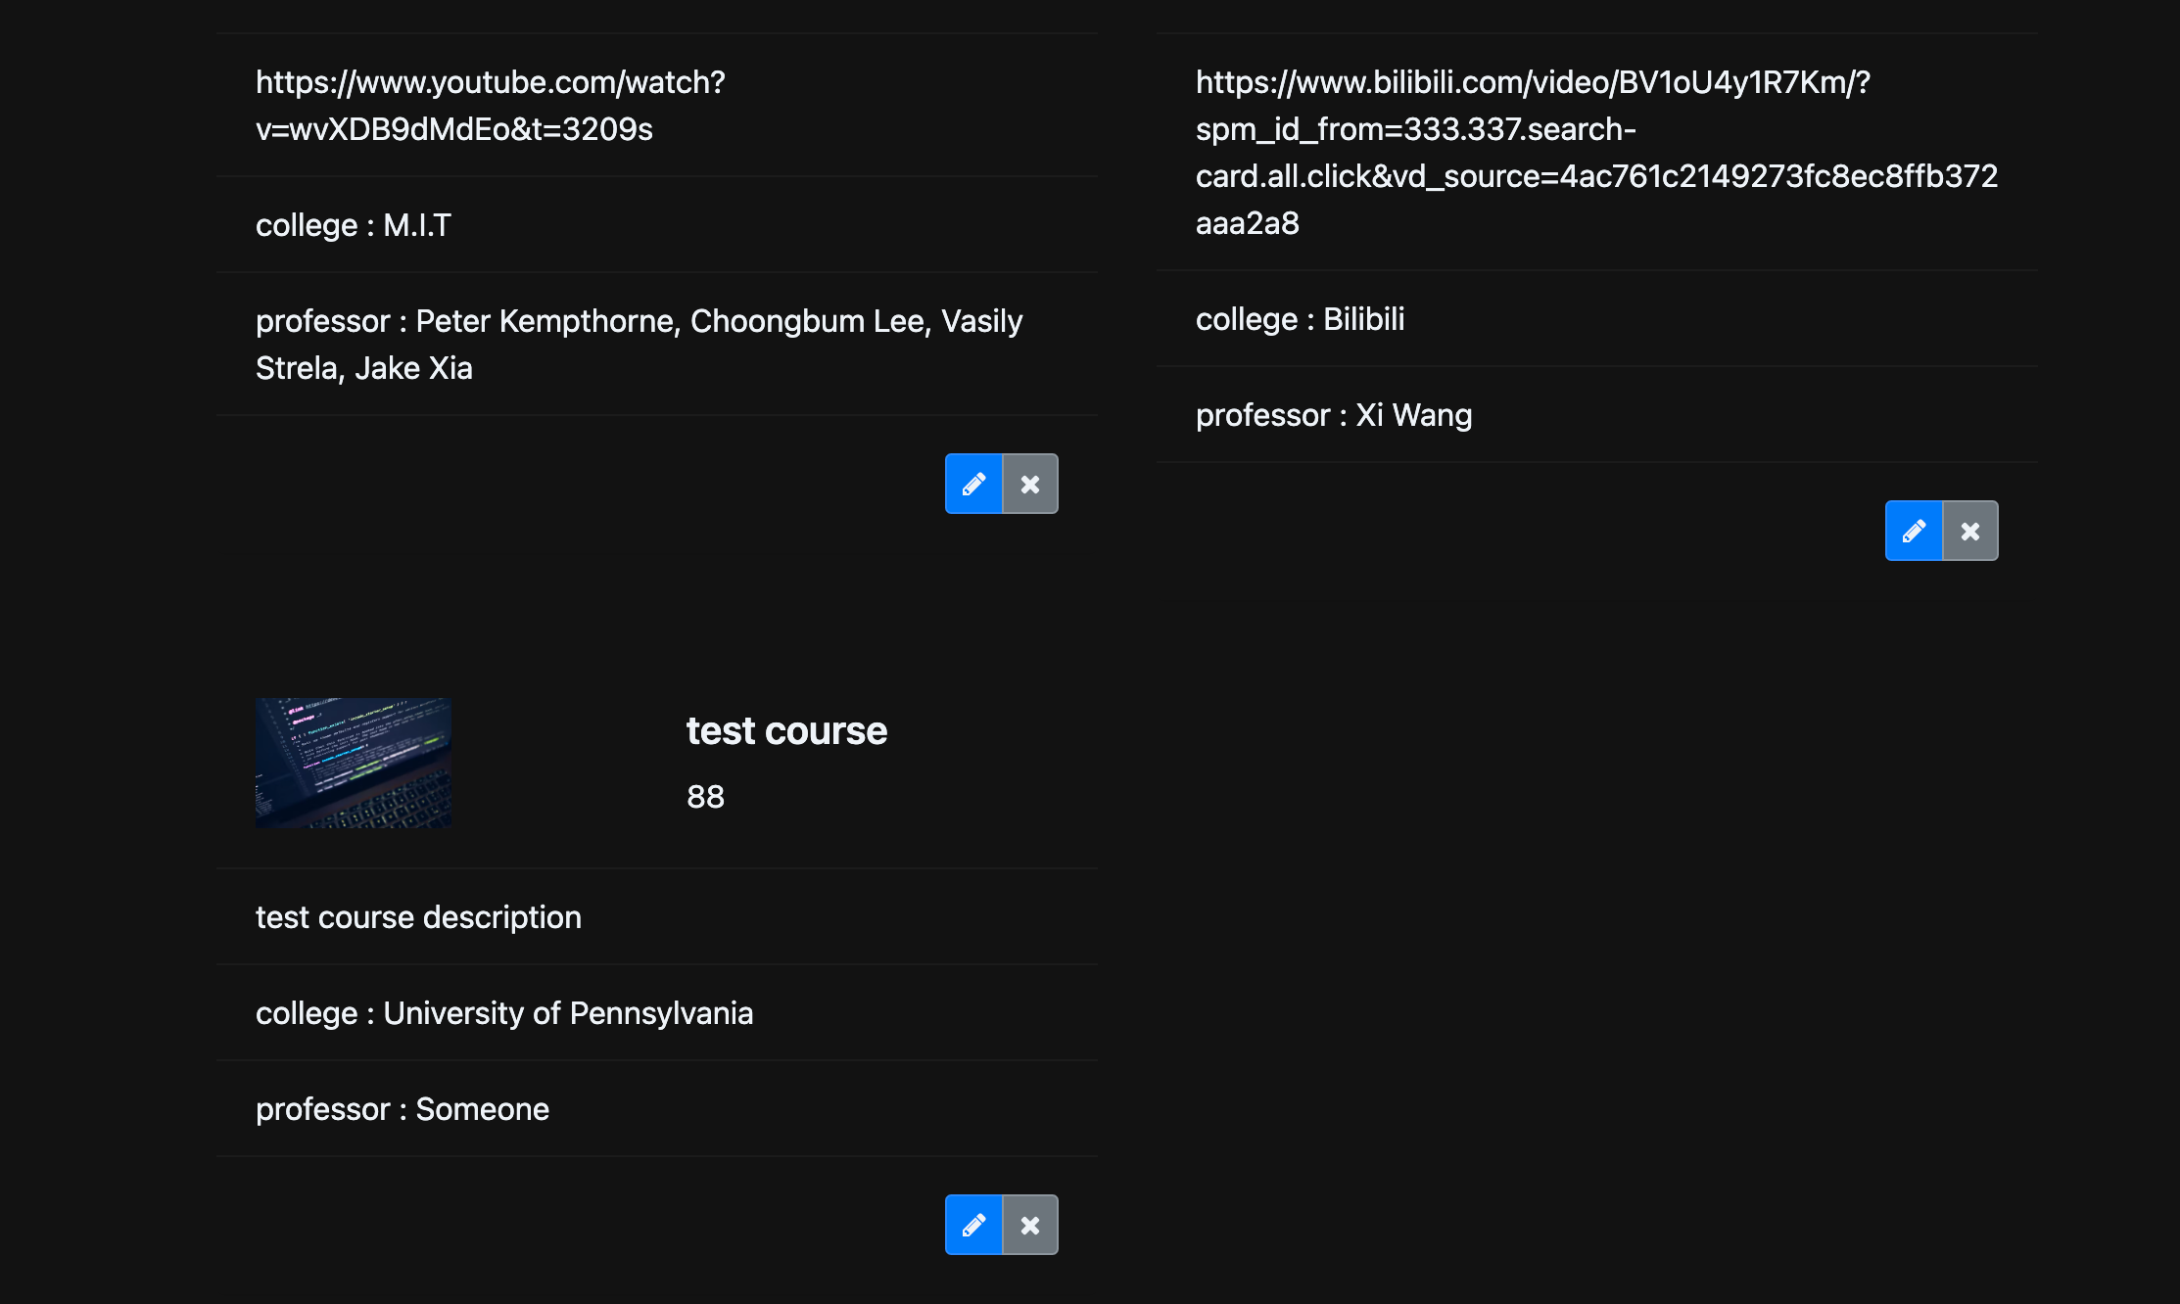Edit the Bilibili course with pencil icon
This screenshot has width=2180, height=1304.
[1914, 531]
